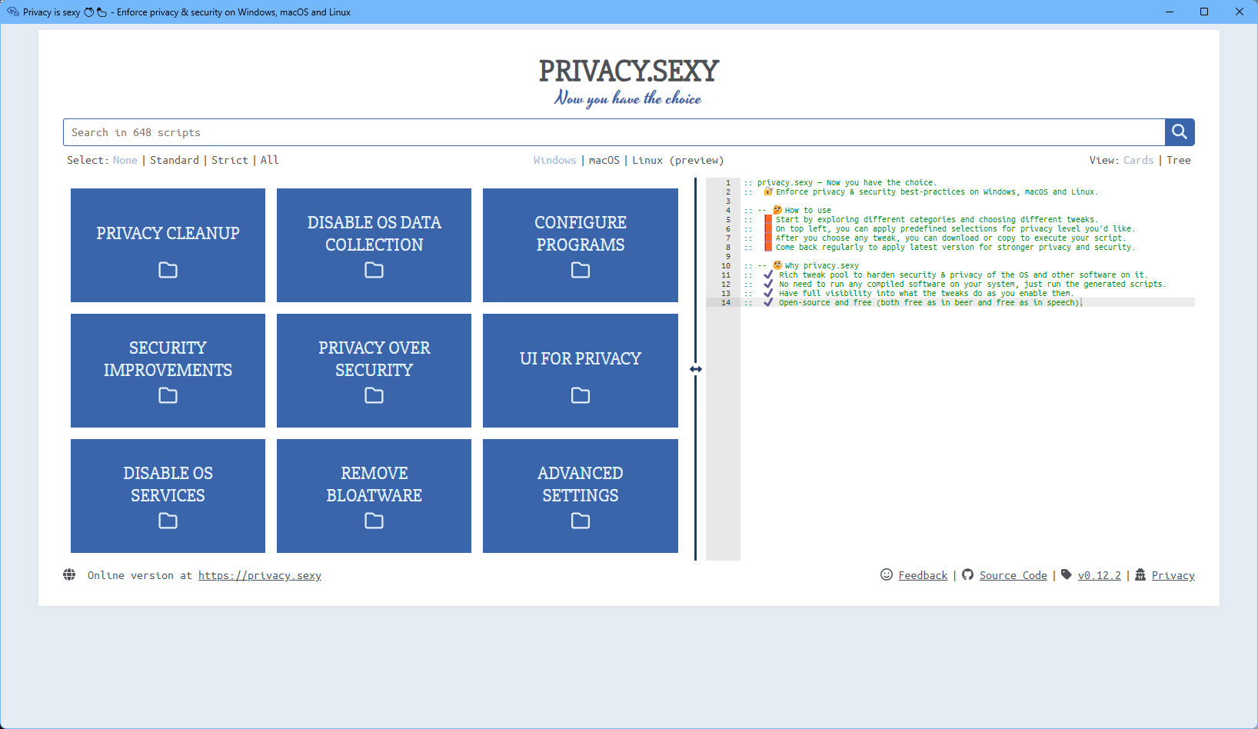Image resolution: width=1258 pixels, height=729 pixels.
Task: Open the Feedback link
Action: pyautogui.click(x=923, y=575)
